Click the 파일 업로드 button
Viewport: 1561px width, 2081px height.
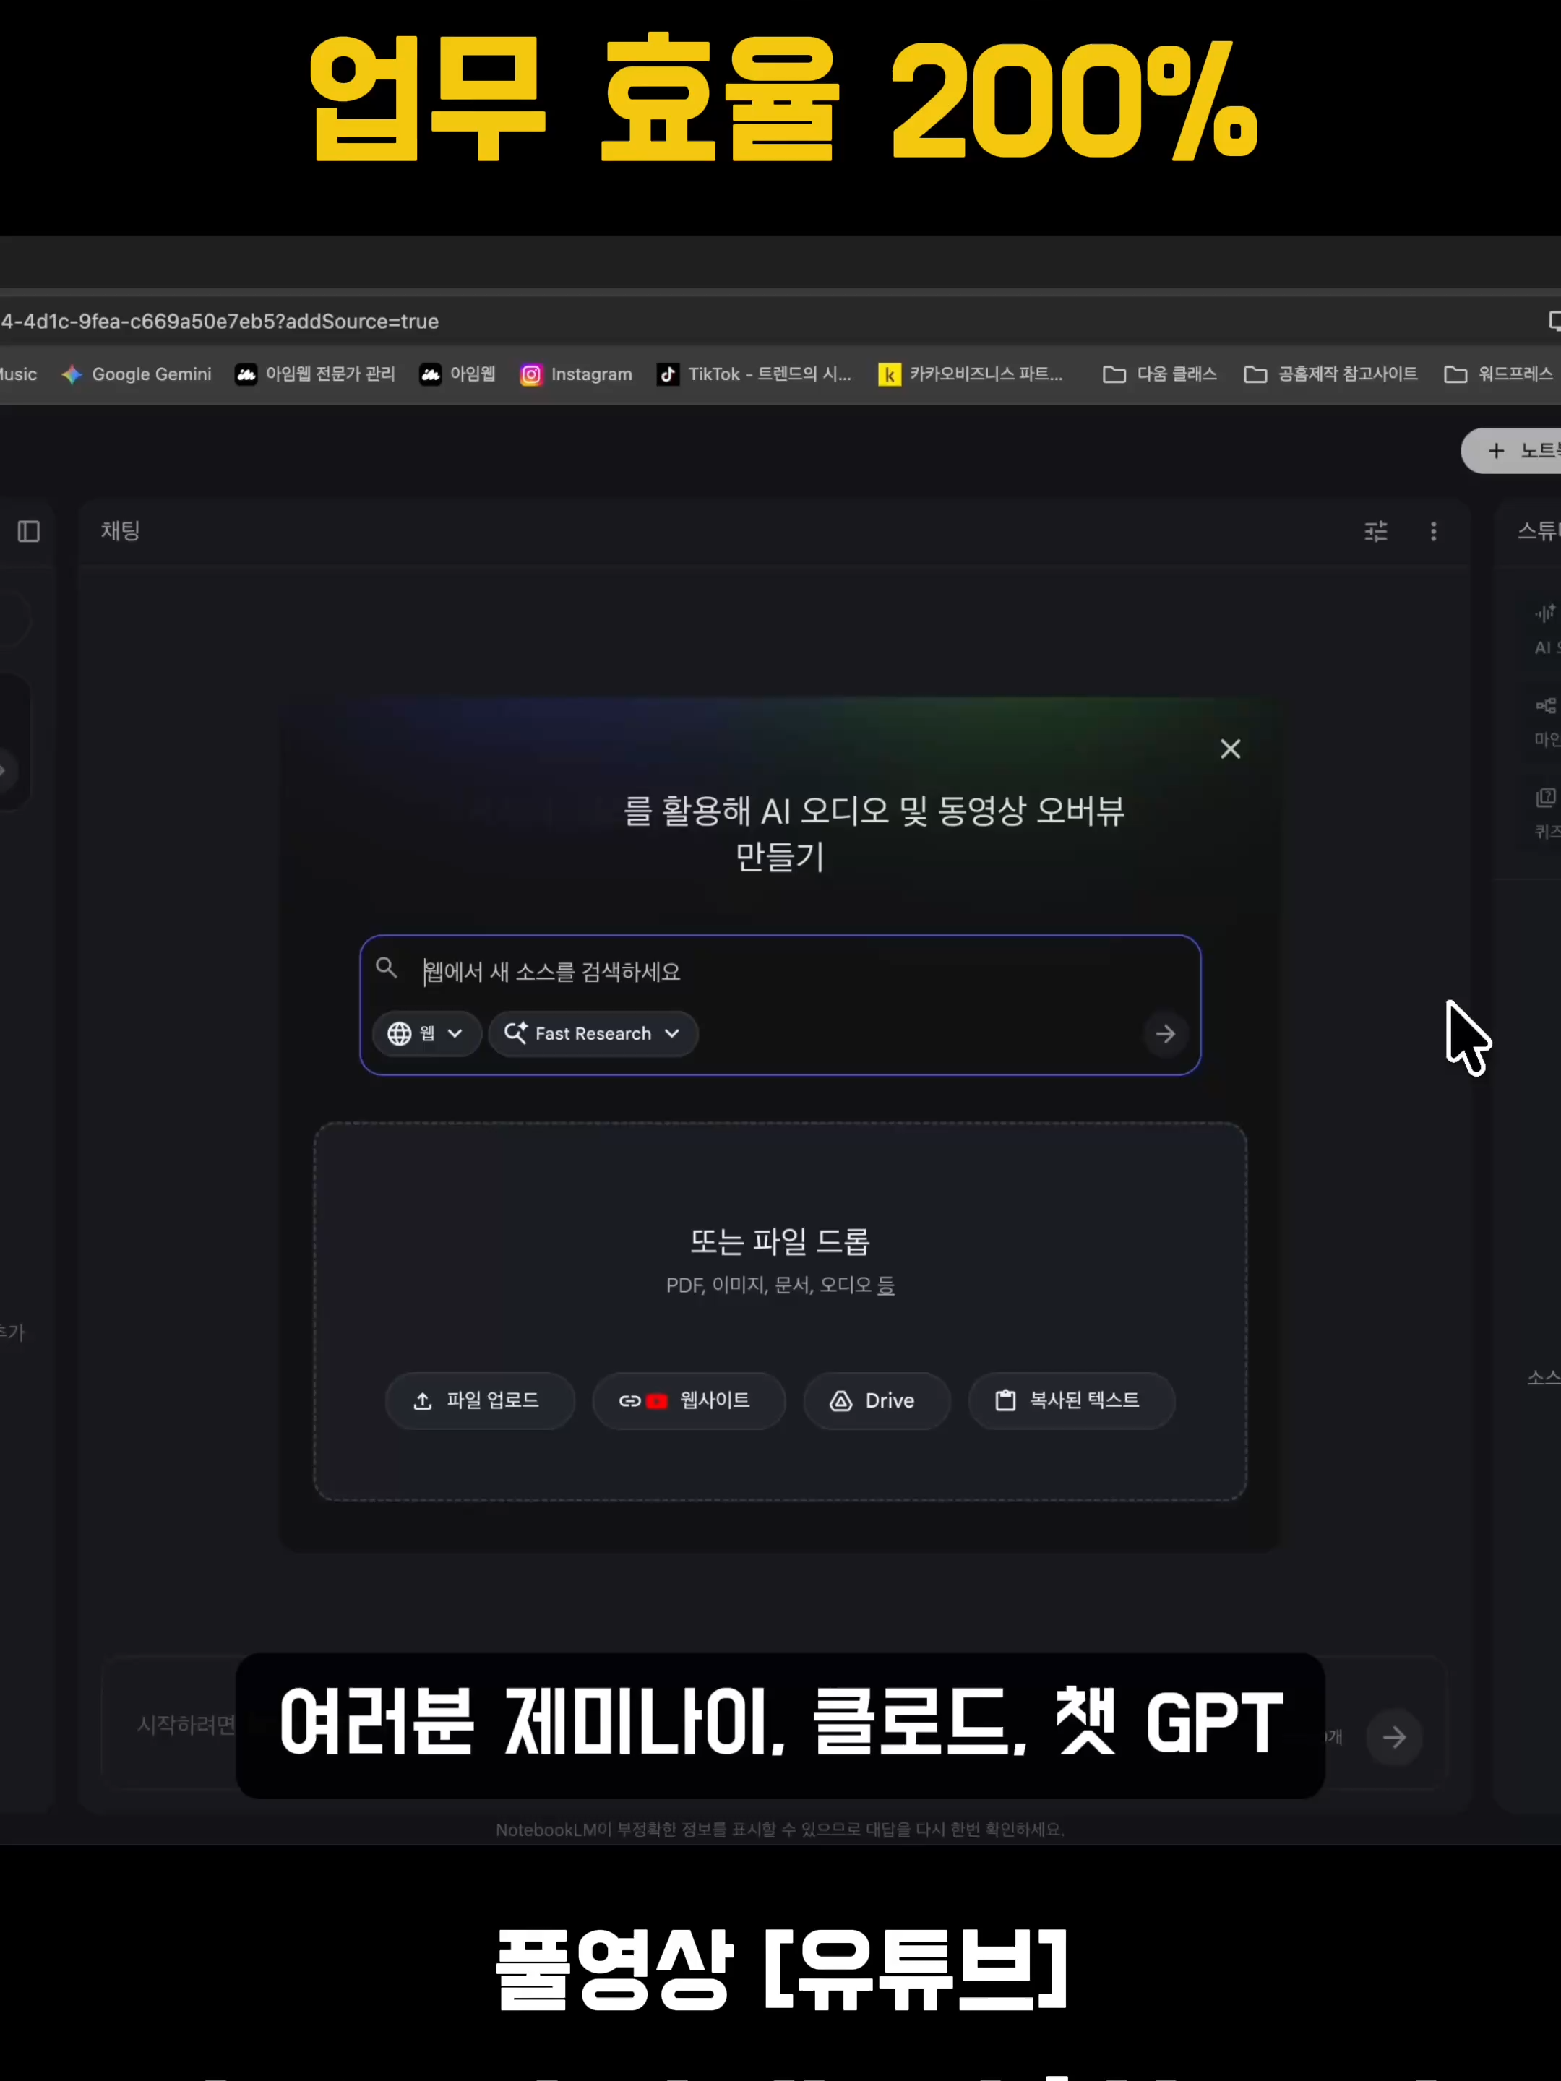(479, 1401)
